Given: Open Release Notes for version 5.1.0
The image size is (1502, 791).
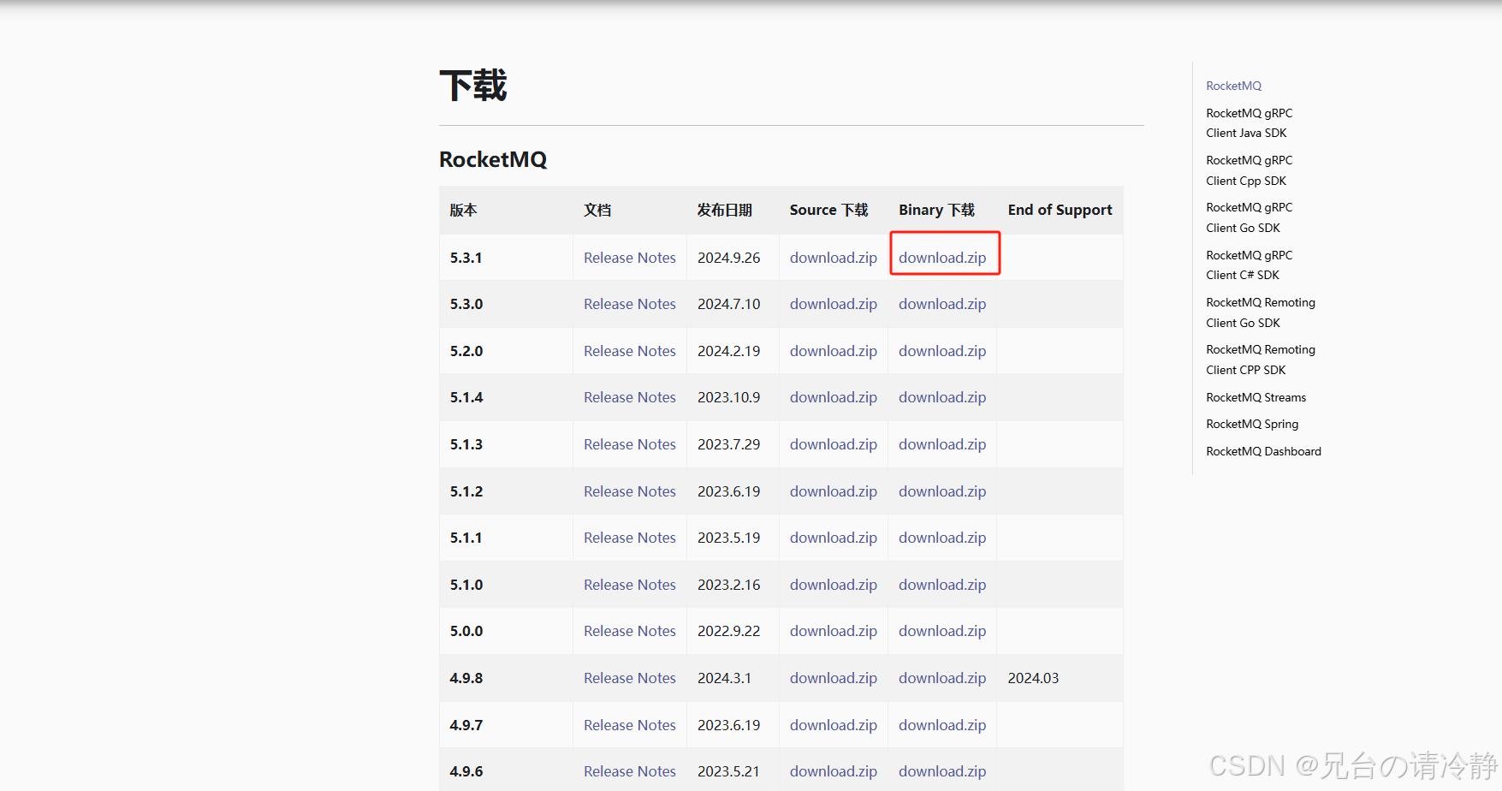Looking at the screenshot, I should coord(630,585).
